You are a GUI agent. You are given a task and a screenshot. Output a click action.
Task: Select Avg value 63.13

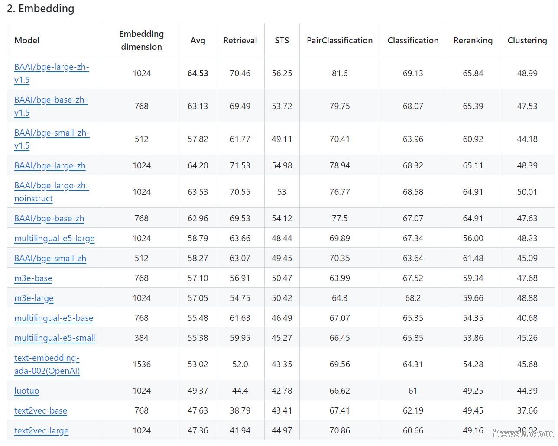(198, 106)
